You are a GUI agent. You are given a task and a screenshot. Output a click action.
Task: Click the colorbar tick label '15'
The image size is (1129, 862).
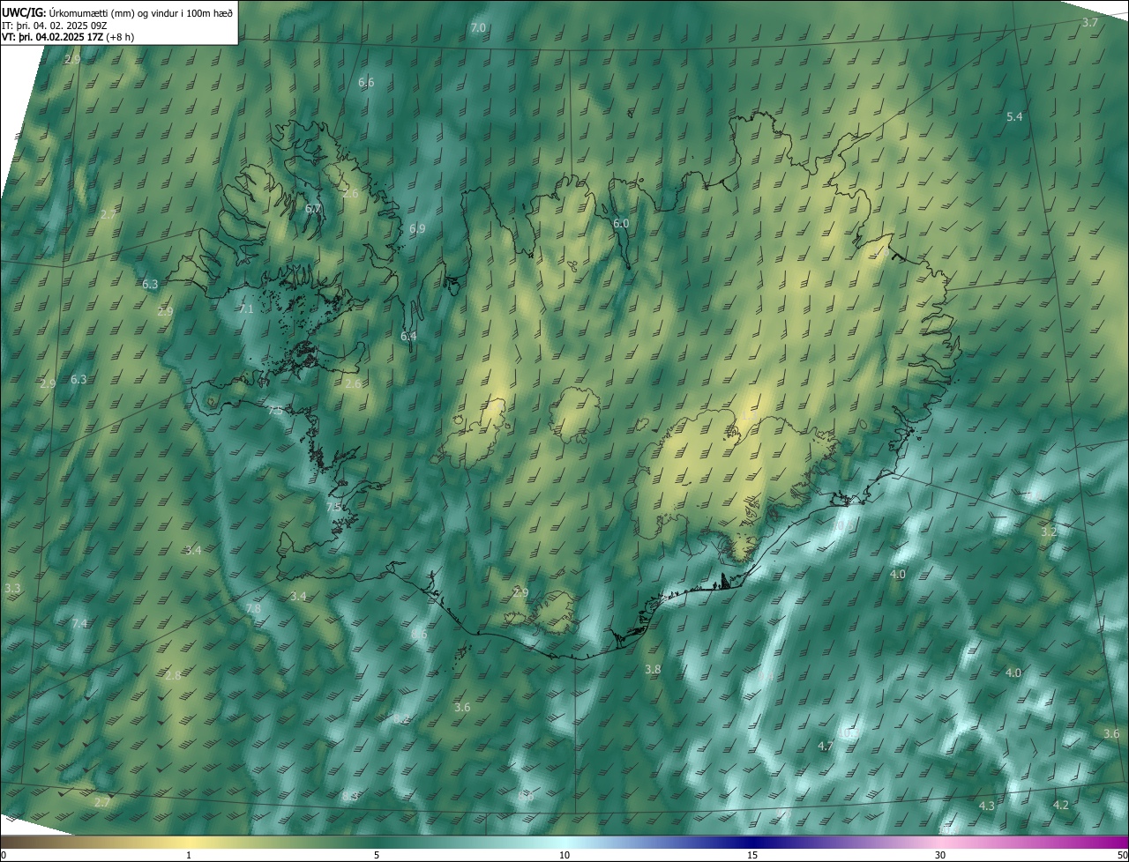pyautogui.click(x=752, y=856)
